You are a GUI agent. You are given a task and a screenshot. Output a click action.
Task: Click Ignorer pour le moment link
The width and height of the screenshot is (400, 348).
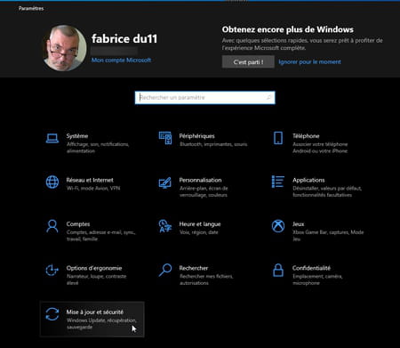pyautogui.click(x=309, y=61)
